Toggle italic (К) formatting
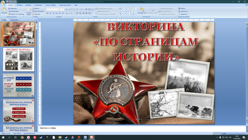Screen dimensions: 248x140 point(50,13)
